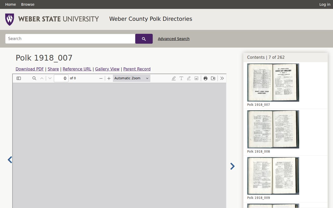Go to previous record left chevron
Viewport: 333px width, 208px height.
click(10, 160)
